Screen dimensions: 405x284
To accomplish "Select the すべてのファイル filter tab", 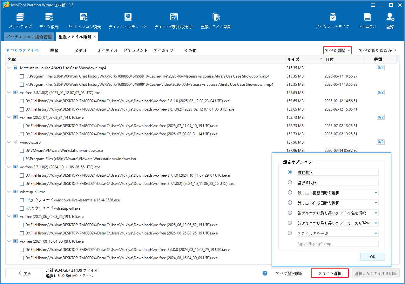I will (22, 50).
